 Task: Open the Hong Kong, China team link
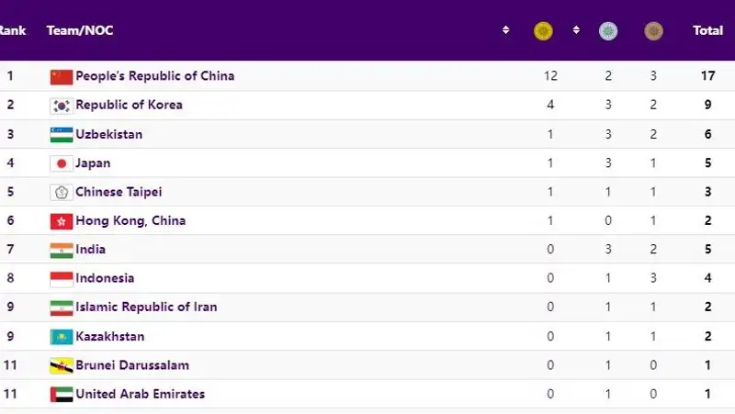coord(130,220)
